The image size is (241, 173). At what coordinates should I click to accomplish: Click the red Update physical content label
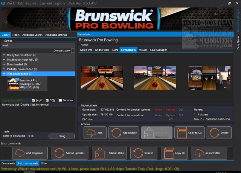(x=171, y=109)
